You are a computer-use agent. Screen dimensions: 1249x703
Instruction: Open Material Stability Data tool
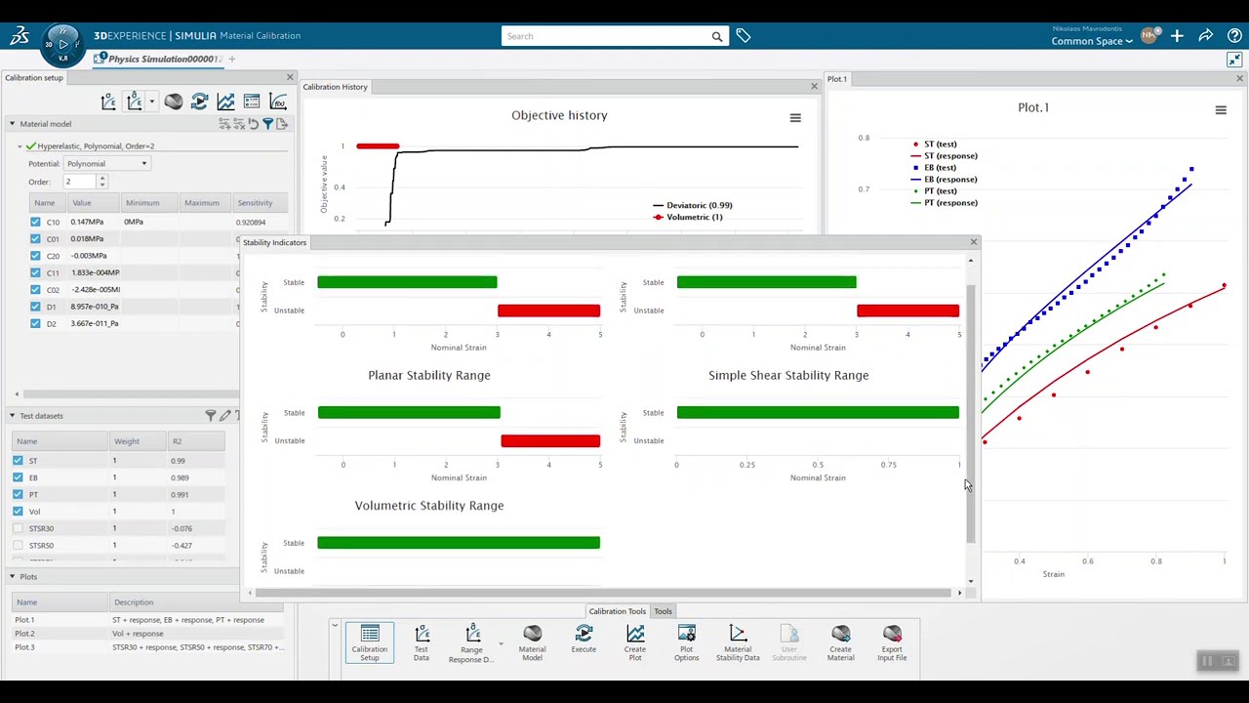pyautogui.click(x=738, y=643)
